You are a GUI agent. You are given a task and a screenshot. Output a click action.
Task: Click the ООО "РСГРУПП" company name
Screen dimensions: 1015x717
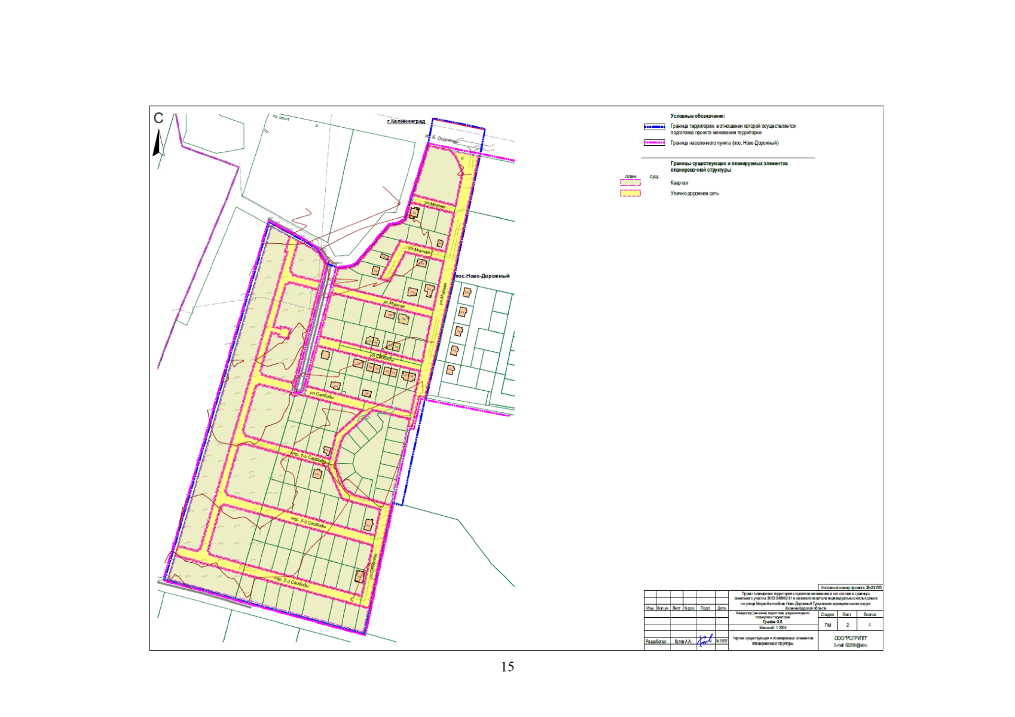850,638
